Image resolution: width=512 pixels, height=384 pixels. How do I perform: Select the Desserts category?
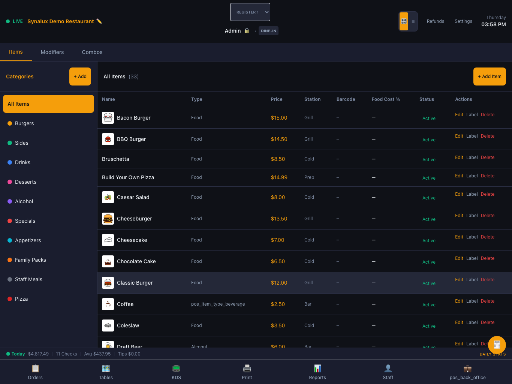(x=48, y=182)
